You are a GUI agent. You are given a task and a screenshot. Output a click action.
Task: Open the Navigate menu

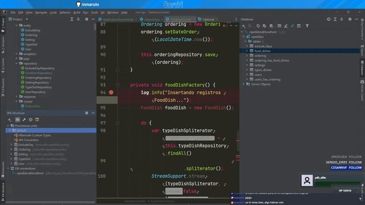point(41,13)
